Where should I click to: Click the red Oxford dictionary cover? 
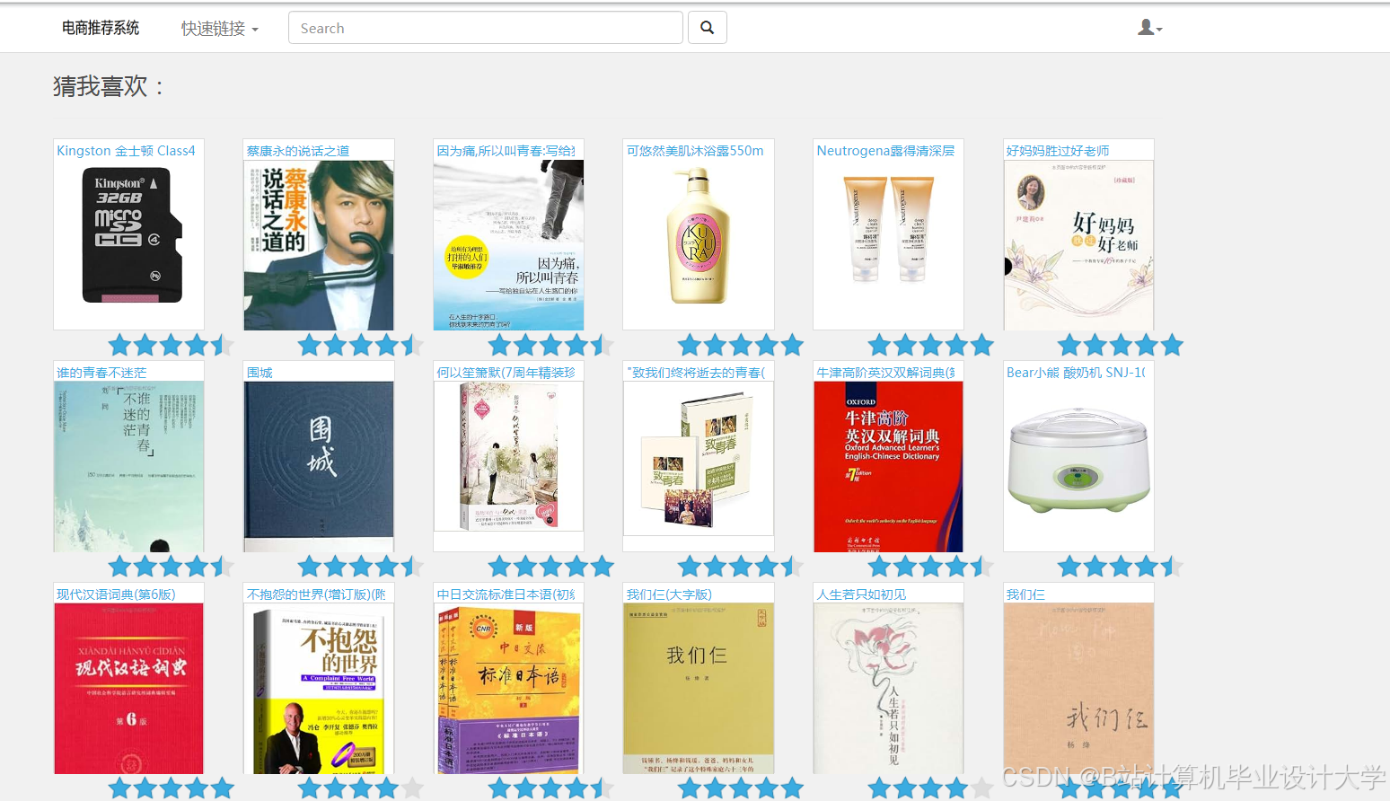[888, 466]
